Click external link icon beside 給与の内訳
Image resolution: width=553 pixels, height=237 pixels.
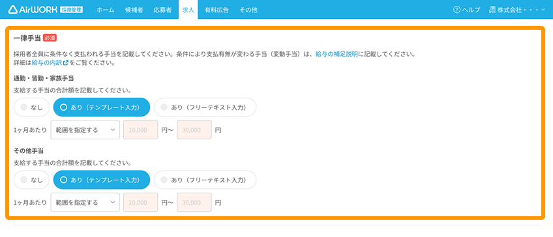pos(65,63)
